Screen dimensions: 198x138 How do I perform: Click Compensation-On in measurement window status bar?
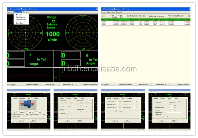[67, 84]
